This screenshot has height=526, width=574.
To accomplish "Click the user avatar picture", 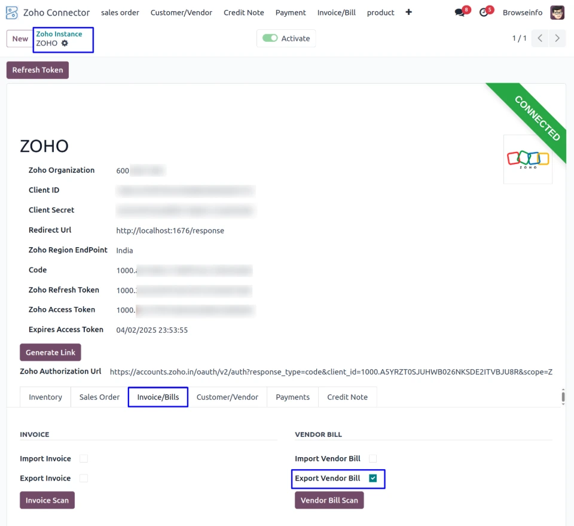I will 557,13.
